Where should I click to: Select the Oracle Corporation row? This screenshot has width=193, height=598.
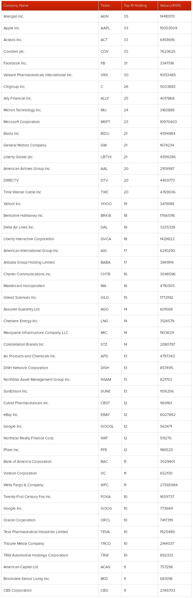click(x=96, y=520)
